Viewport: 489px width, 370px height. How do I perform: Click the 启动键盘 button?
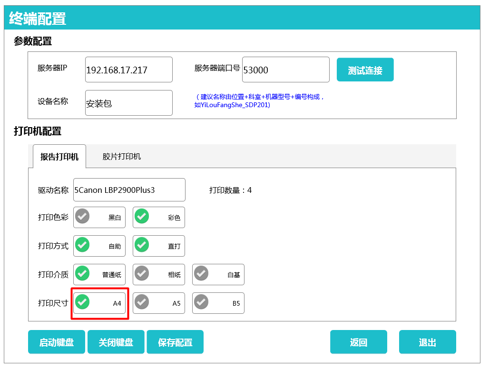pyautogui.click(x=57, y=342)
